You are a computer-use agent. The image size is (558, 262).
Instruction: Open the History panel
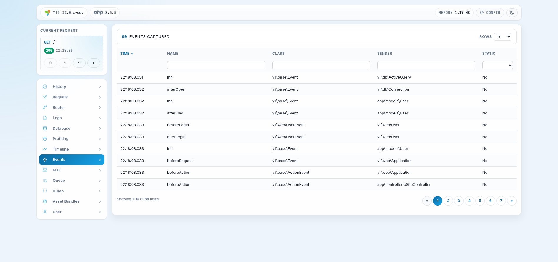(x=72, y=86)
